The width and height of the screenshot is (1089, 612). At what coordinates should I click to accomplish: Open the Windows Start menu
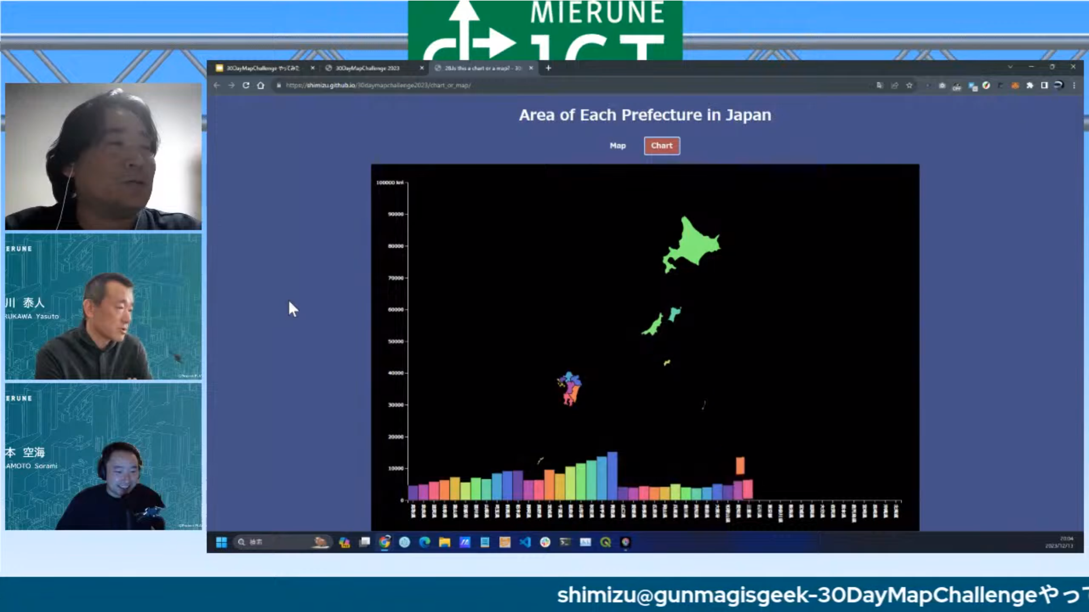tap(221, 542)
